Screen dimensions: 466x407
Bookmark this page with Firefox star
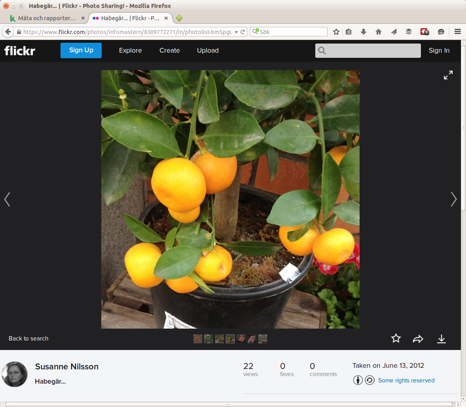336,32
